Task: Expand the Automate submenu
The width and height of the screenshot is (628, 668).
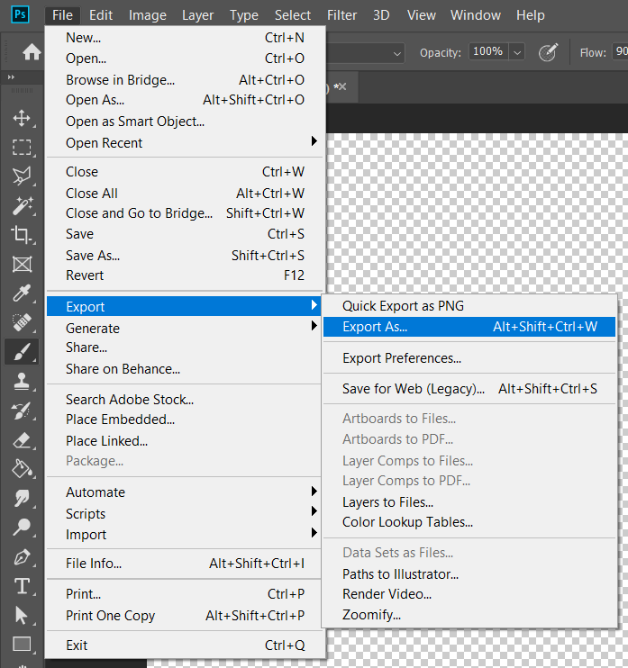Action: coord(184,492)
